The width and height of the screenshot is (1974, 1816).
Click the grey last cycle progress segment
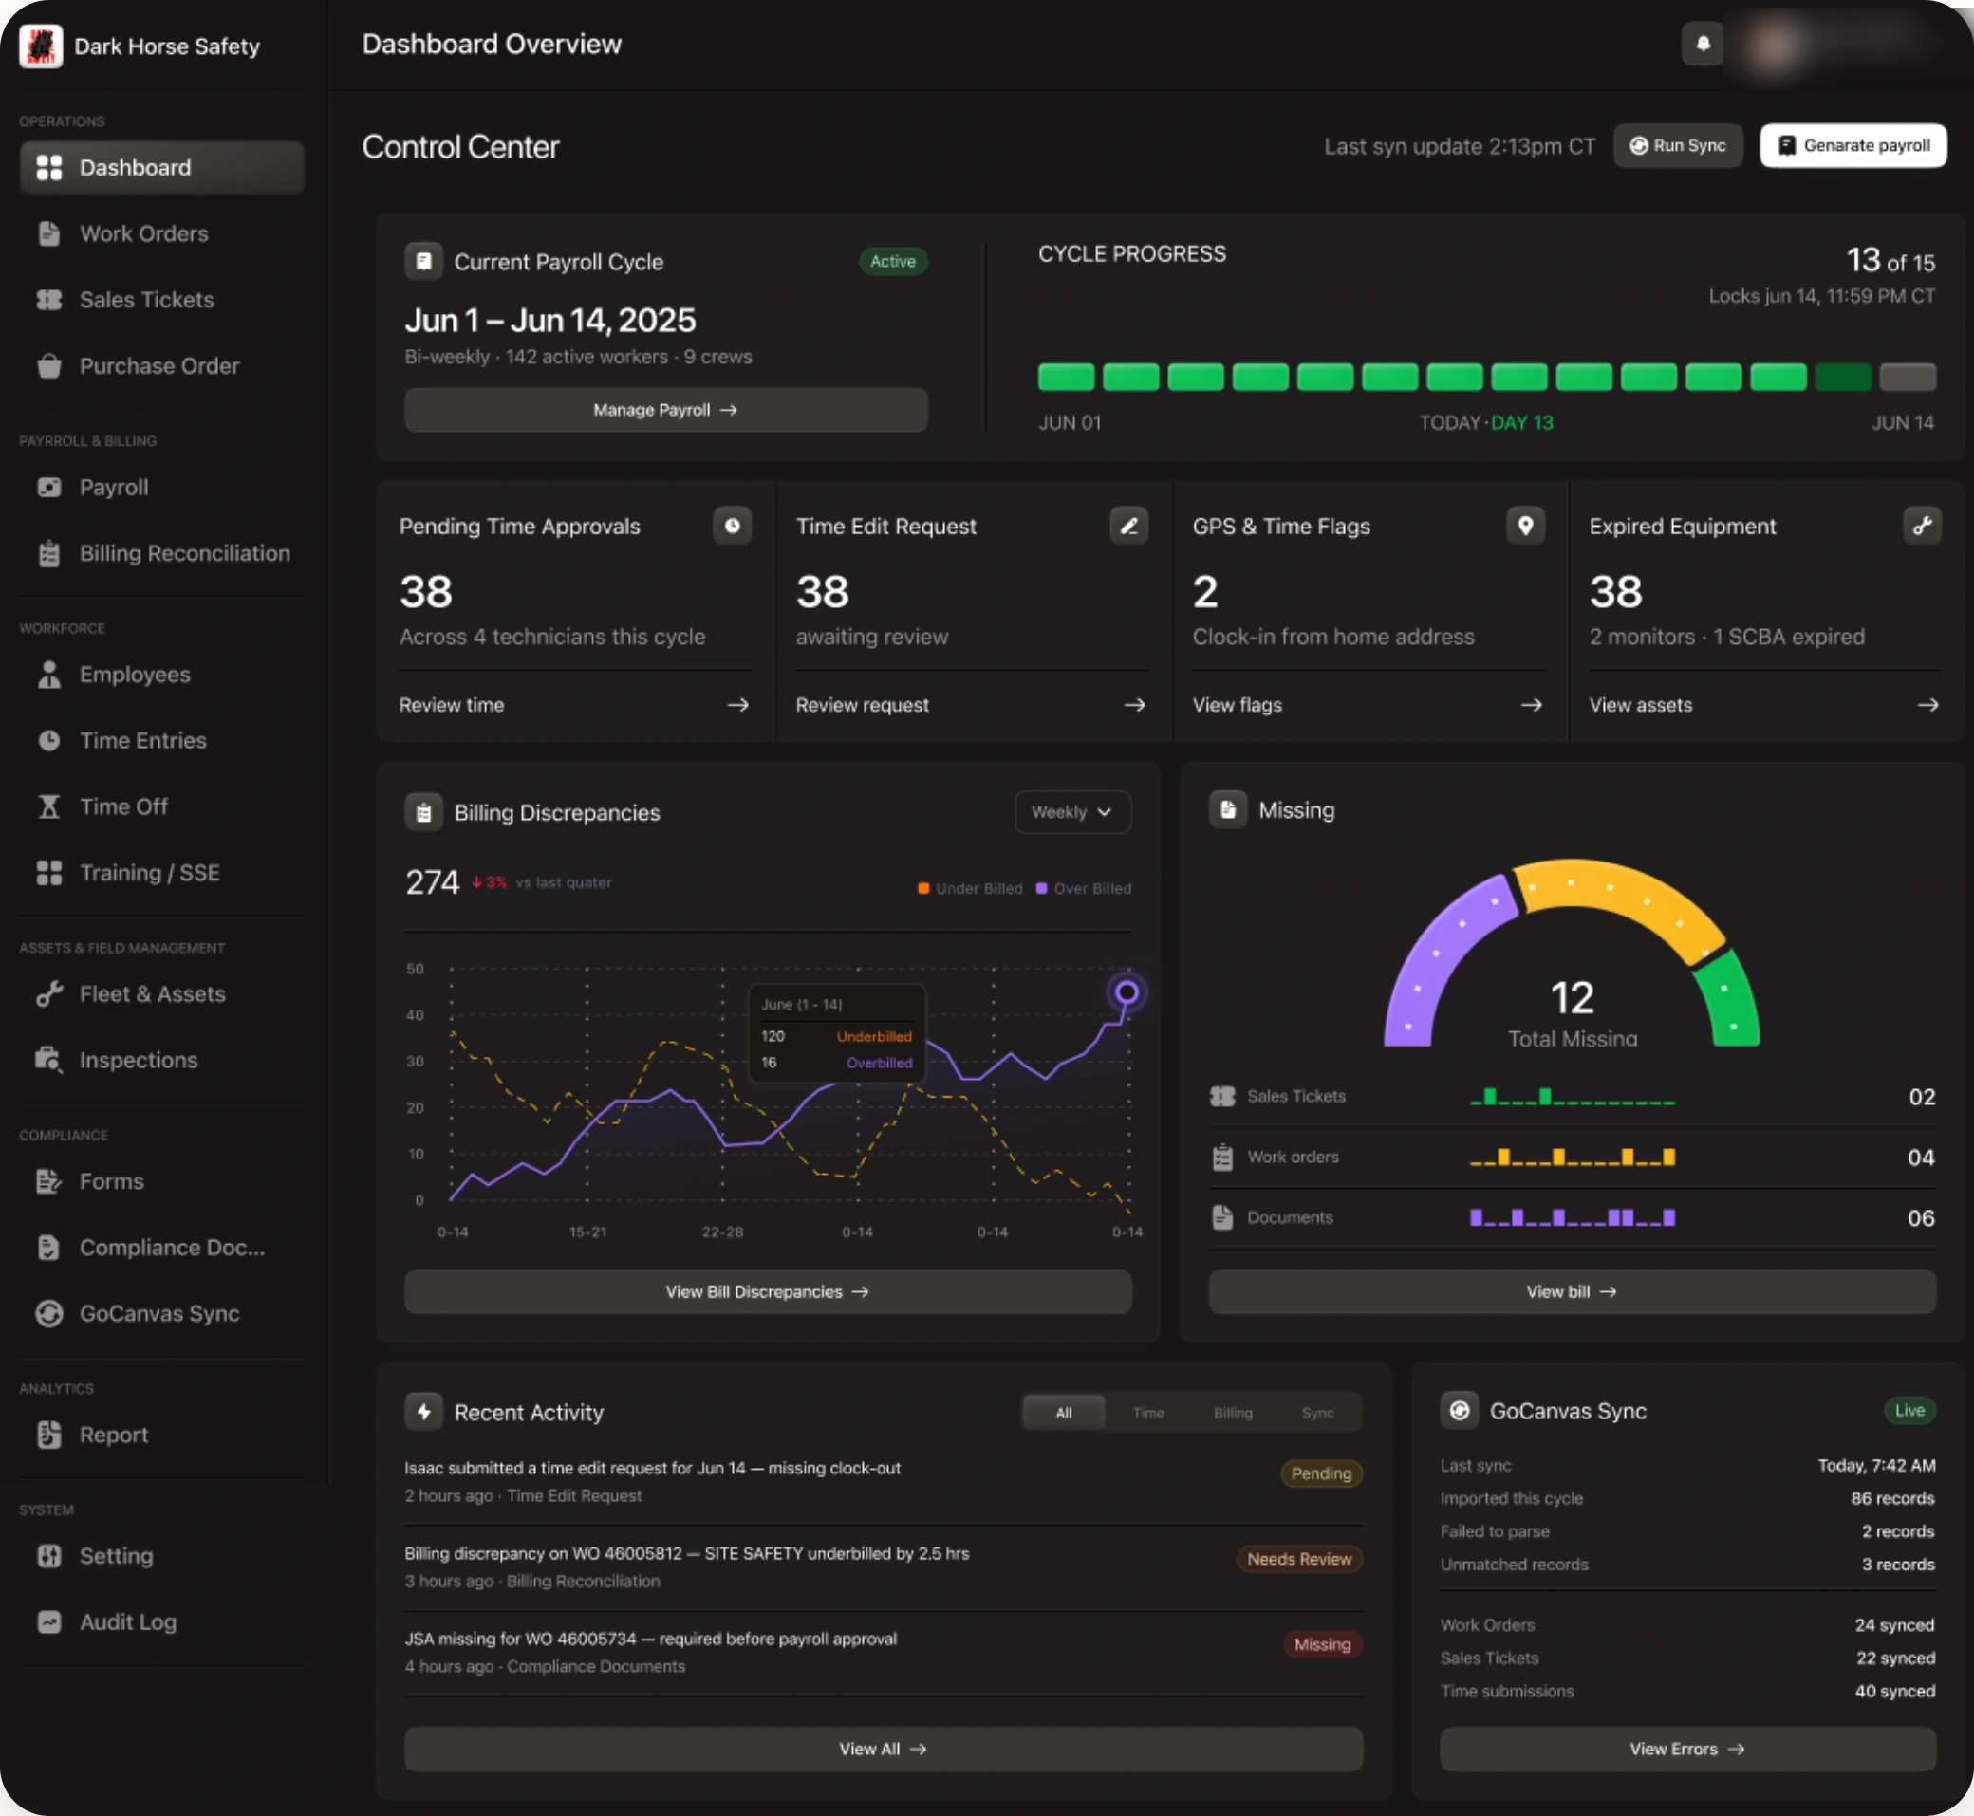coord(1908,377)
